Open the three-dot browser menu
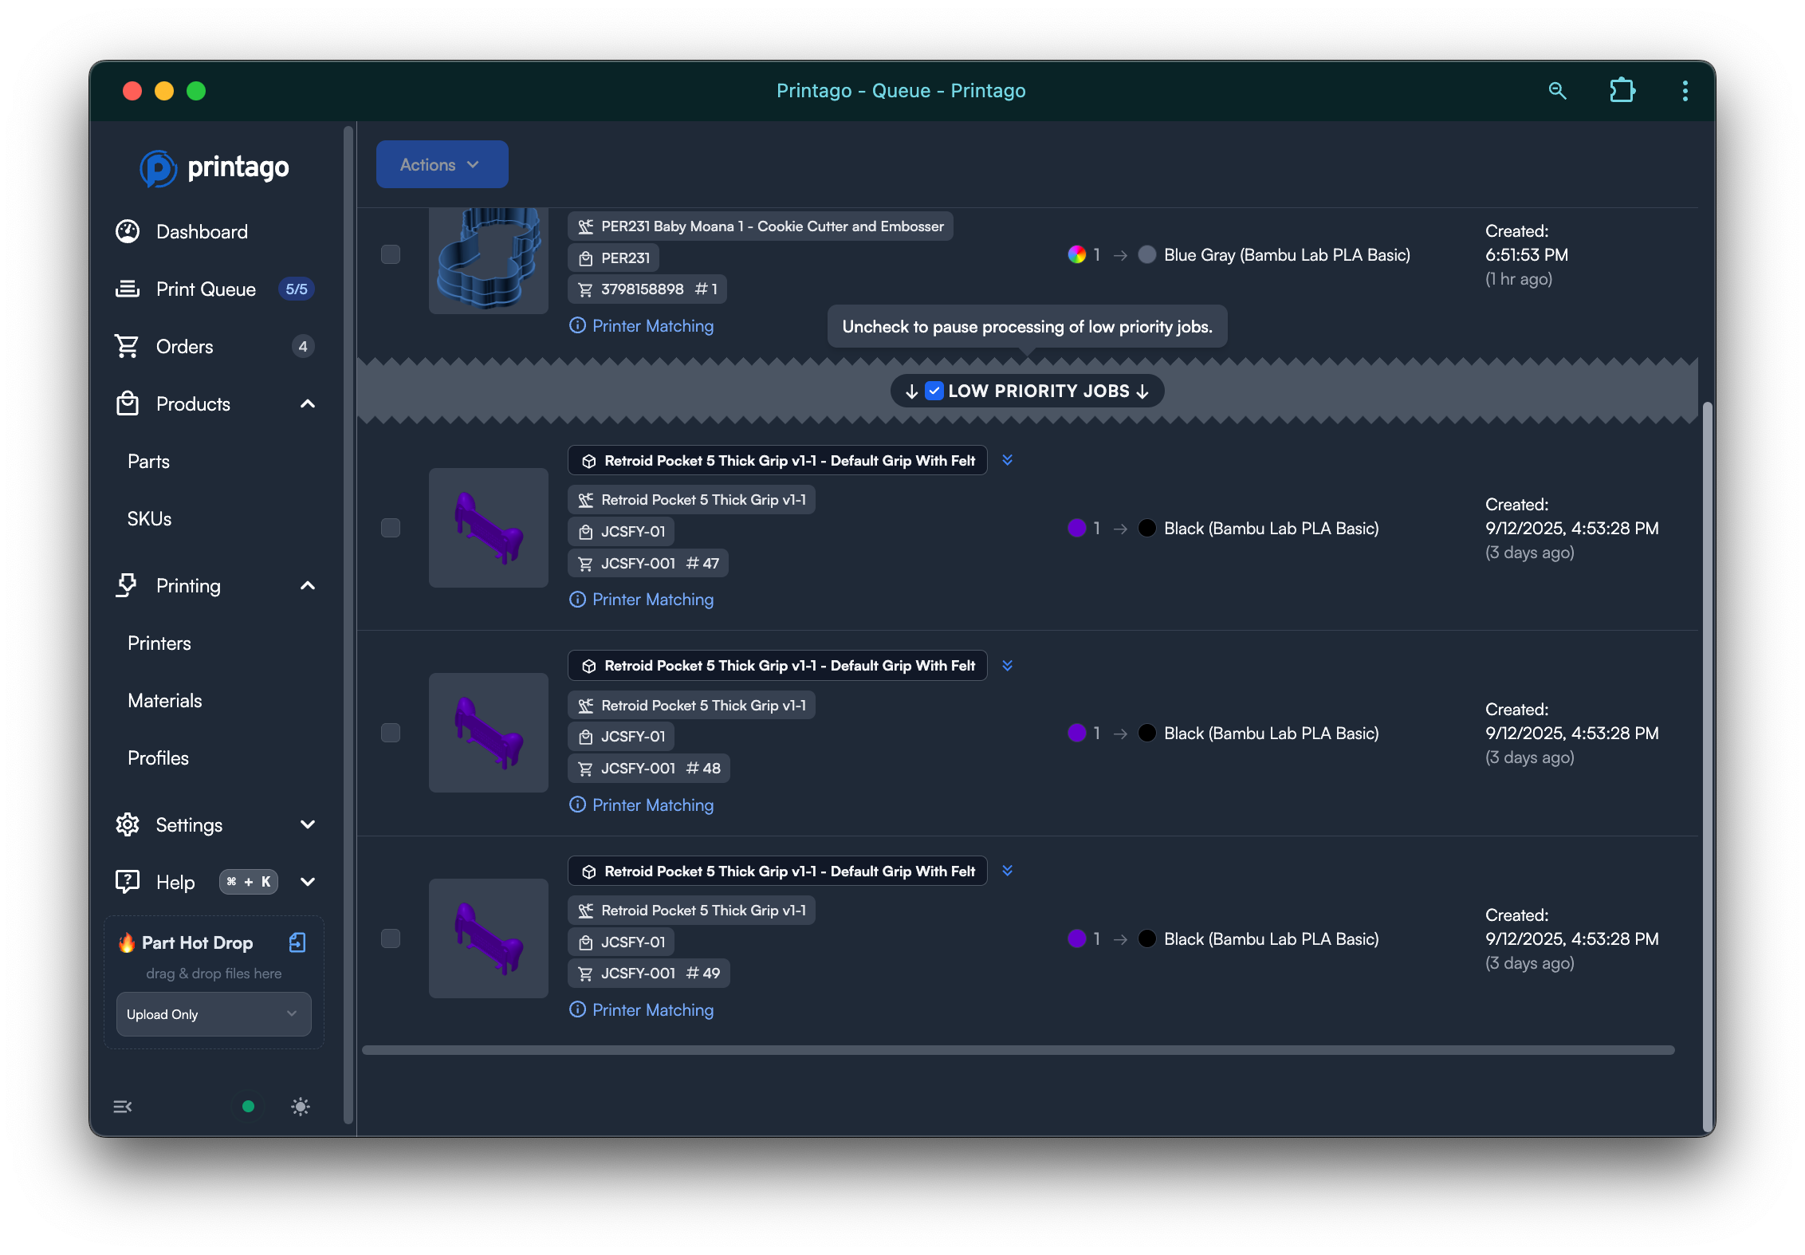This screenshot has height=1255, width=1805. [1685, 91]
